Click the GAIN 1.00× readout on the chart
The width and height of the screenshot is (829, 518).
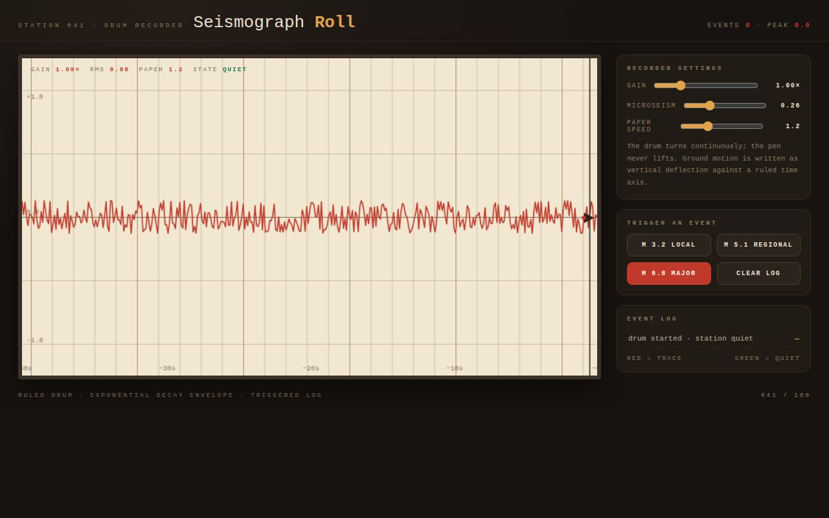pos(56,69)
